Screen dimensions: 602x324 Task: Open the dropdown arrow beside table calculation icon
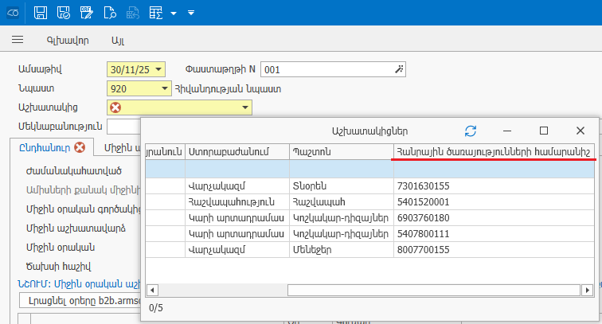[x=174, y=13]
